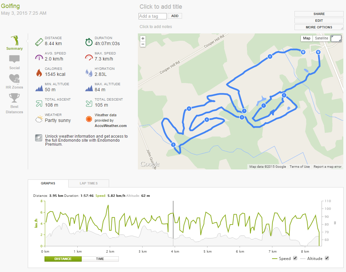The image size is (346, 272).
Task: Open the Social speech bubble icon
Action: [x=14, y=59]
